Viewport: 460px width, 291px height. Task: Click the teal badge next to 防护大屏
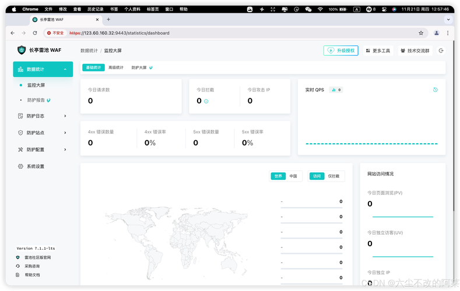[x=151, y=68]
